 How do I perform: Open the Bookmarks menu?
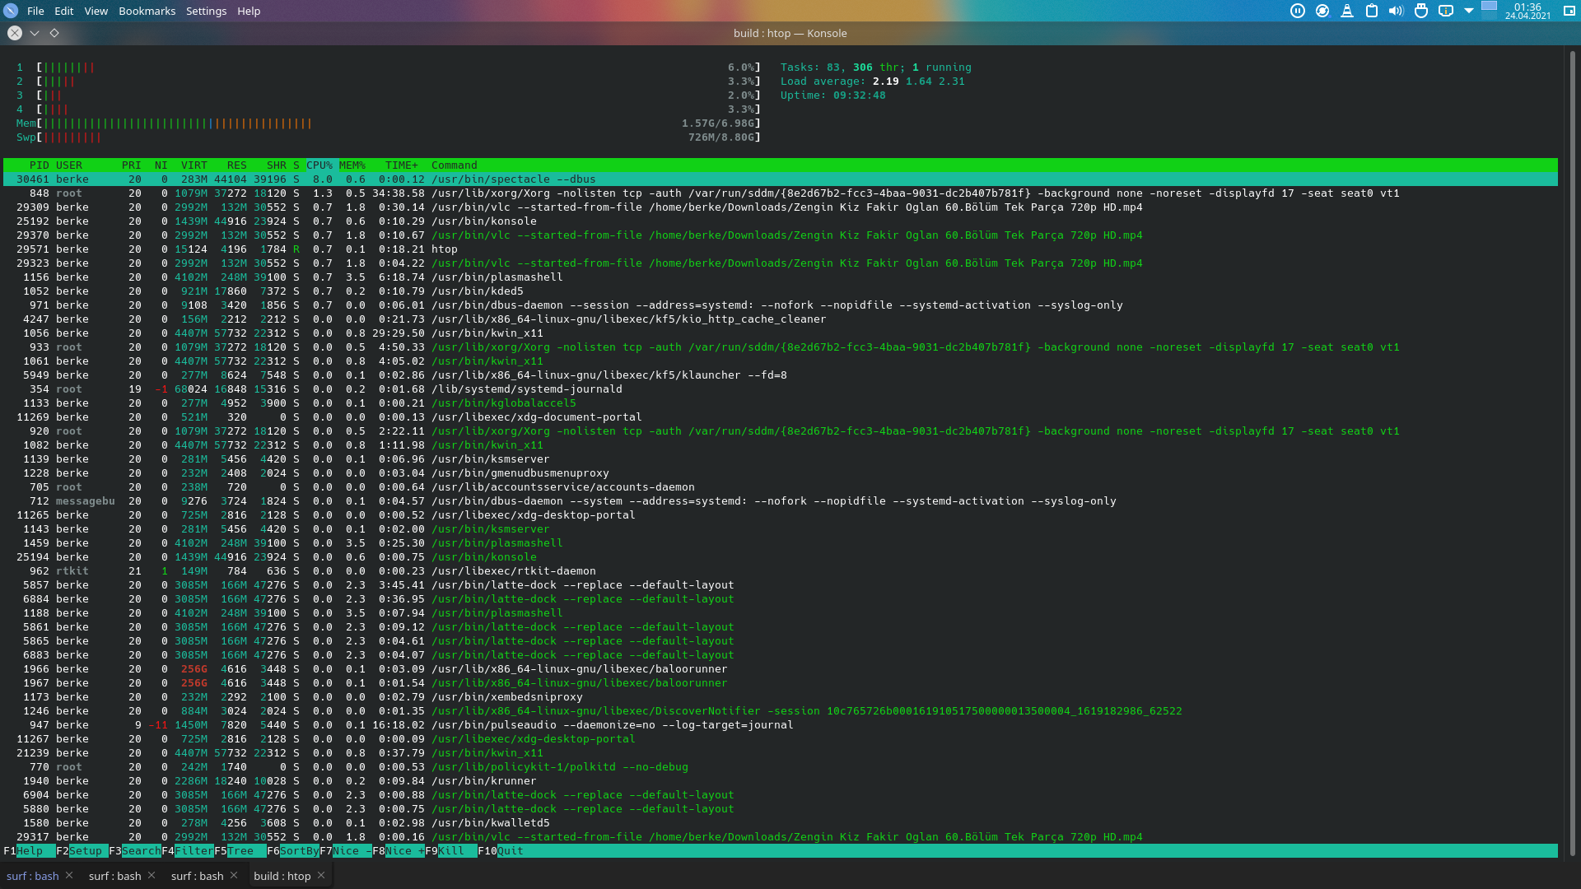pos(147,11)
